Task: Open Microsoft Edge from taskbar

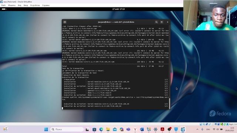Action: (101, 129)
